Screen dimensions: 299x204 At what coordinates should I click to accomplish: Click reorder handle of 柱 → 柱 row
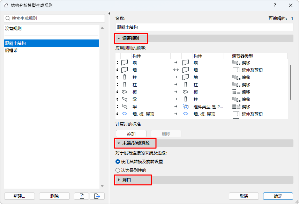click(x=117, y=85)
